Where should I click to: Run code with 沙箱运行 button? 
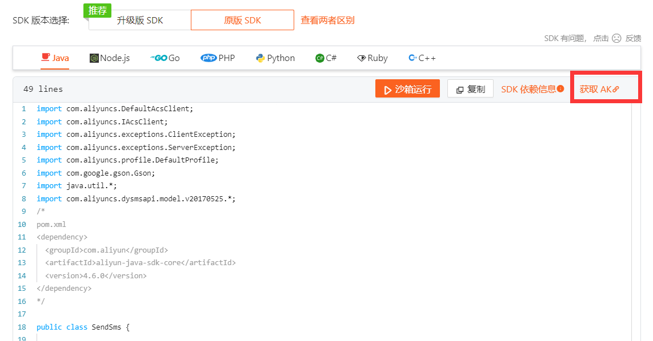click(407, 89)
